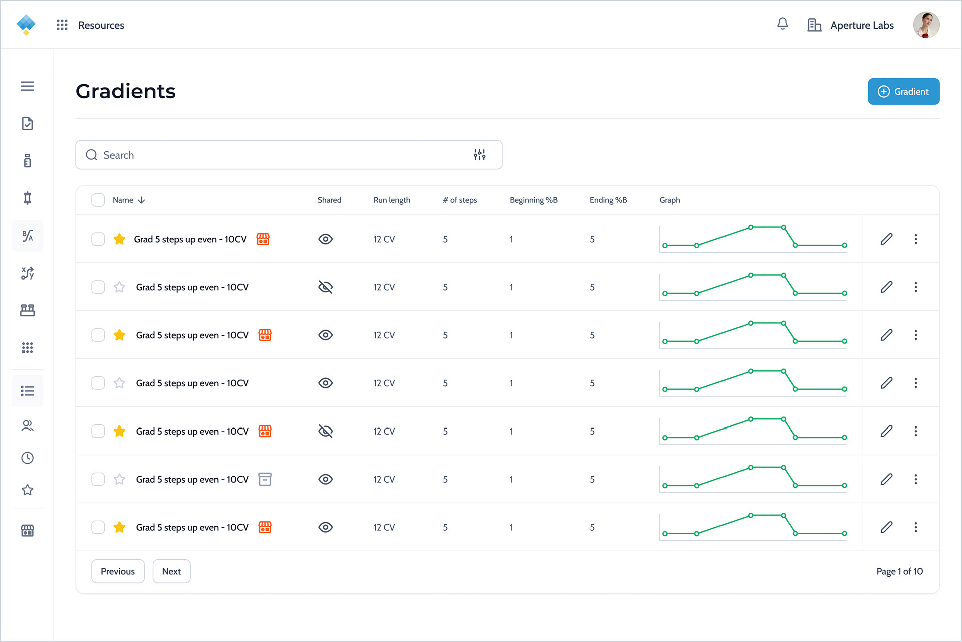Click the Next pagination button
The width and height of the screenshot is (962, 642).
click(171, 571)
